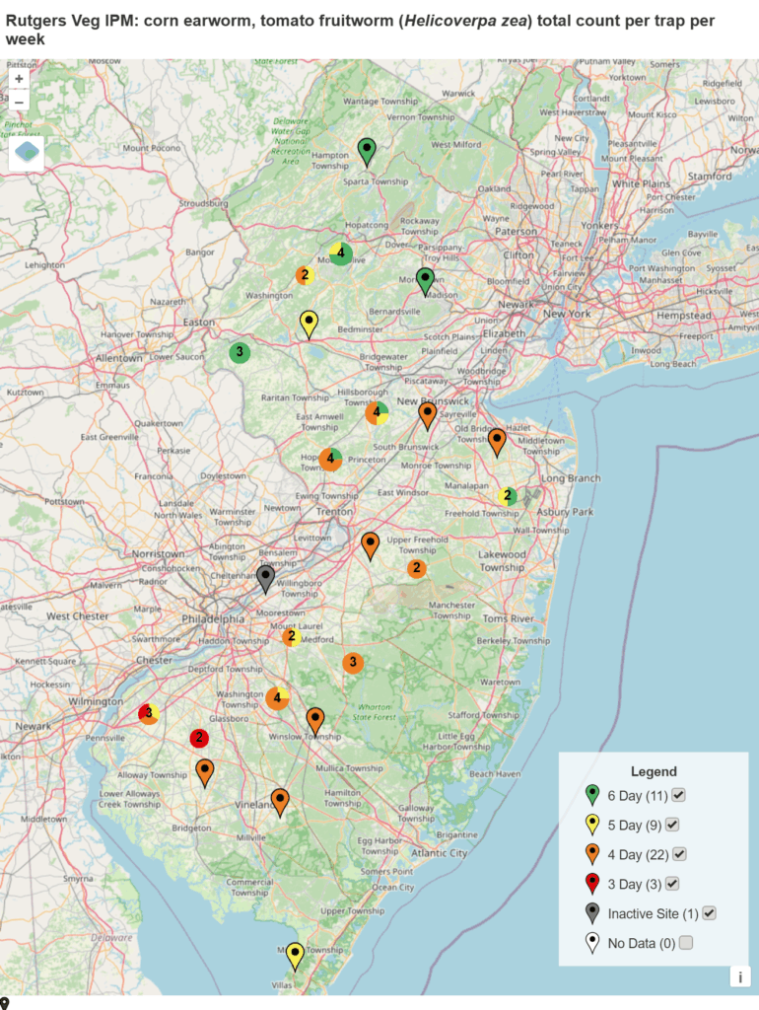Click orange marker at Vineland
Viewport: 759px width, 1010px height.
click(279, 803)
